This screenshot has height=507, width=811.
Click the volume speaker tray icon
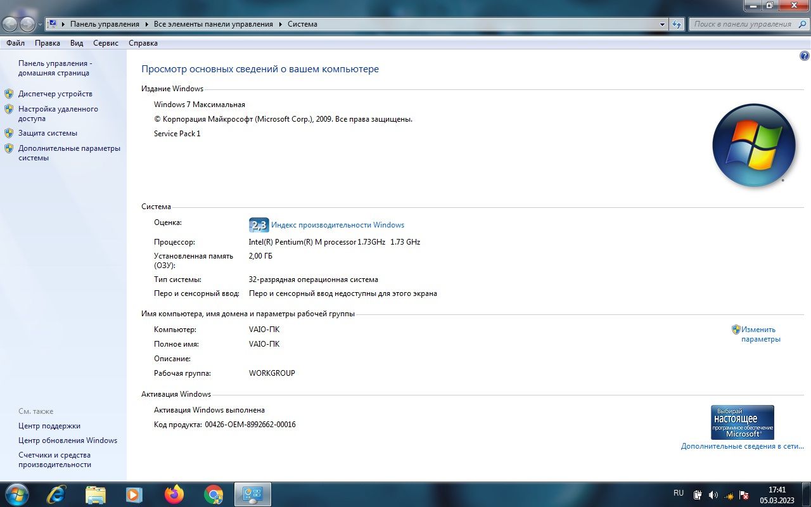(x=713, y=494)
